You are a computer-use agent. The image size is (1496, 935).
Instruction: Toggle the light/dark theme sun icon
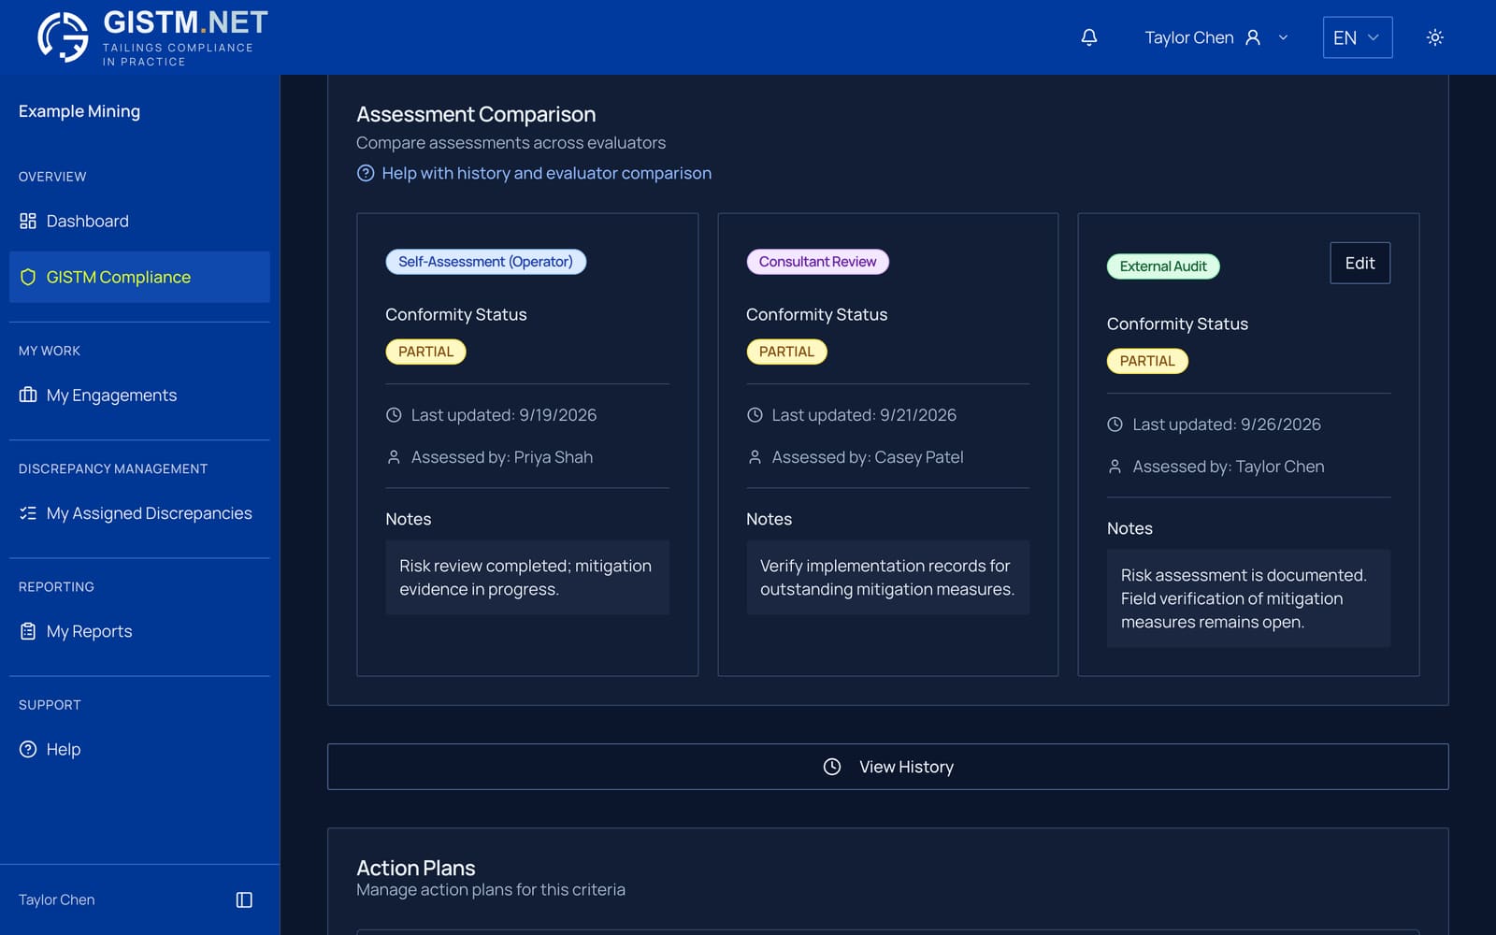click(1435, 37)
